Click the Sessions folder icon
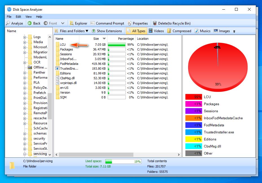The image size is (262, 183). pos(58,54)
